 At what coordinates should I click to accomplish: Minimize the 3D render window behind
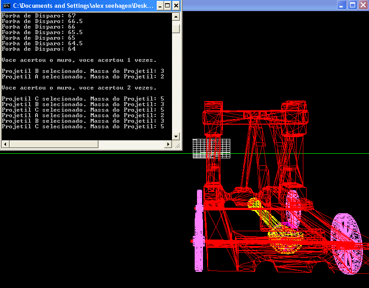(342, 5)
